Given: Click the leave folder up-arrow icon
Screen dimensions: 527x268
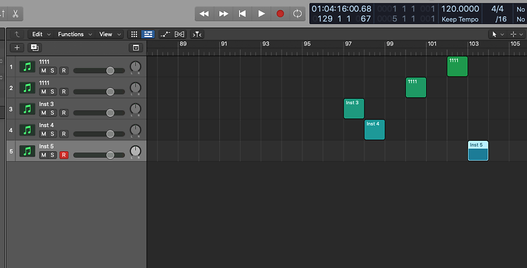Looking at the screenshot, I should 17,34.
